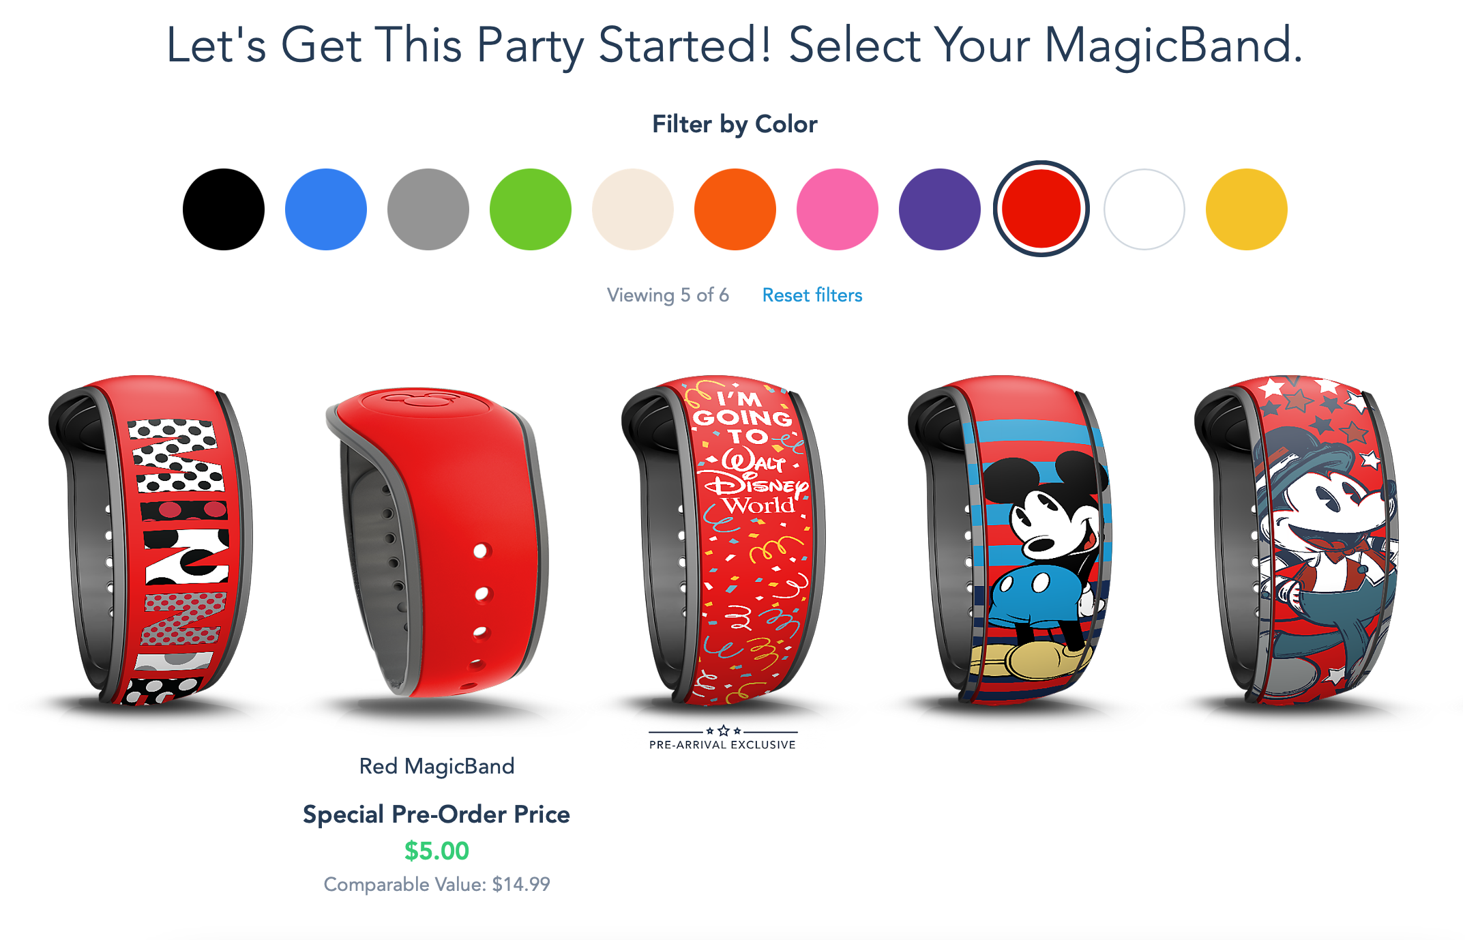Filter by the yellow color swatch
The height and width of the screenshot is (940, 1465).
[1247, 209]
